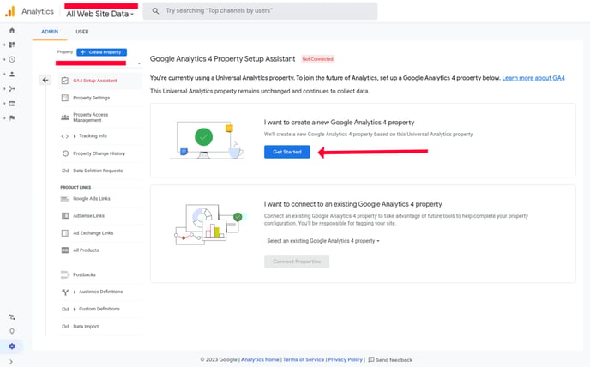
Task: Switch to the USER tab
Action: [x=82, y=32]
